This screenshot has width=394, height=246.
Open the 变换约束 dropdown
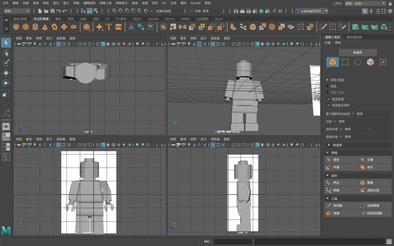point(341,137)
